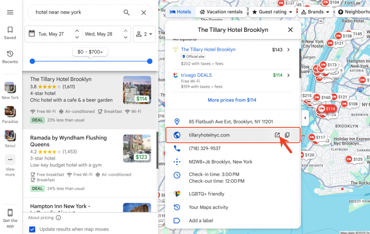Click the selected $114 map marker
The image size is (370, 234).
click(x=327, y=109)
